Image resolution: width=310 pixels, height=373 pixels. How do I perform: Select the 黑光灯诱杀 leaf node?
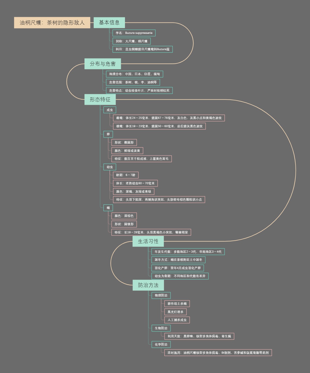(x=175, y=312)
